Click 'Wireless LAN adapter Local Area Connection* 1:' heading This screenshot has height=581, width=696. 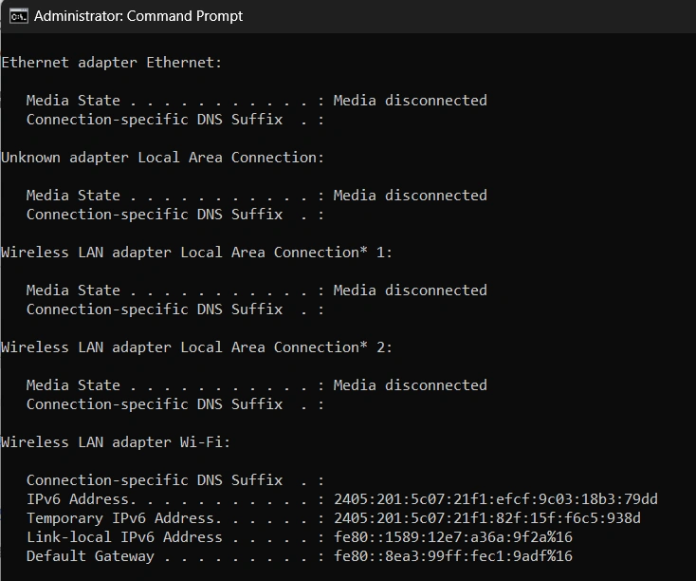coord(196,253)
